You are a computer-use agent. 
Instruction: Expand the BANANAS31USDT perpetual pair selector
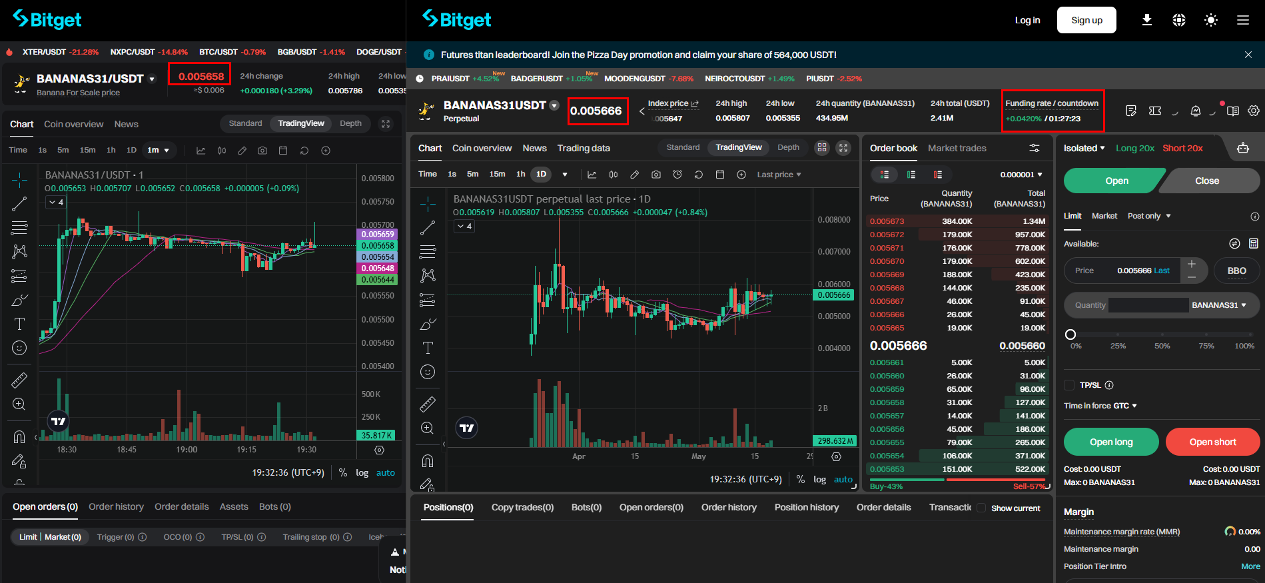tap(554, 105)
